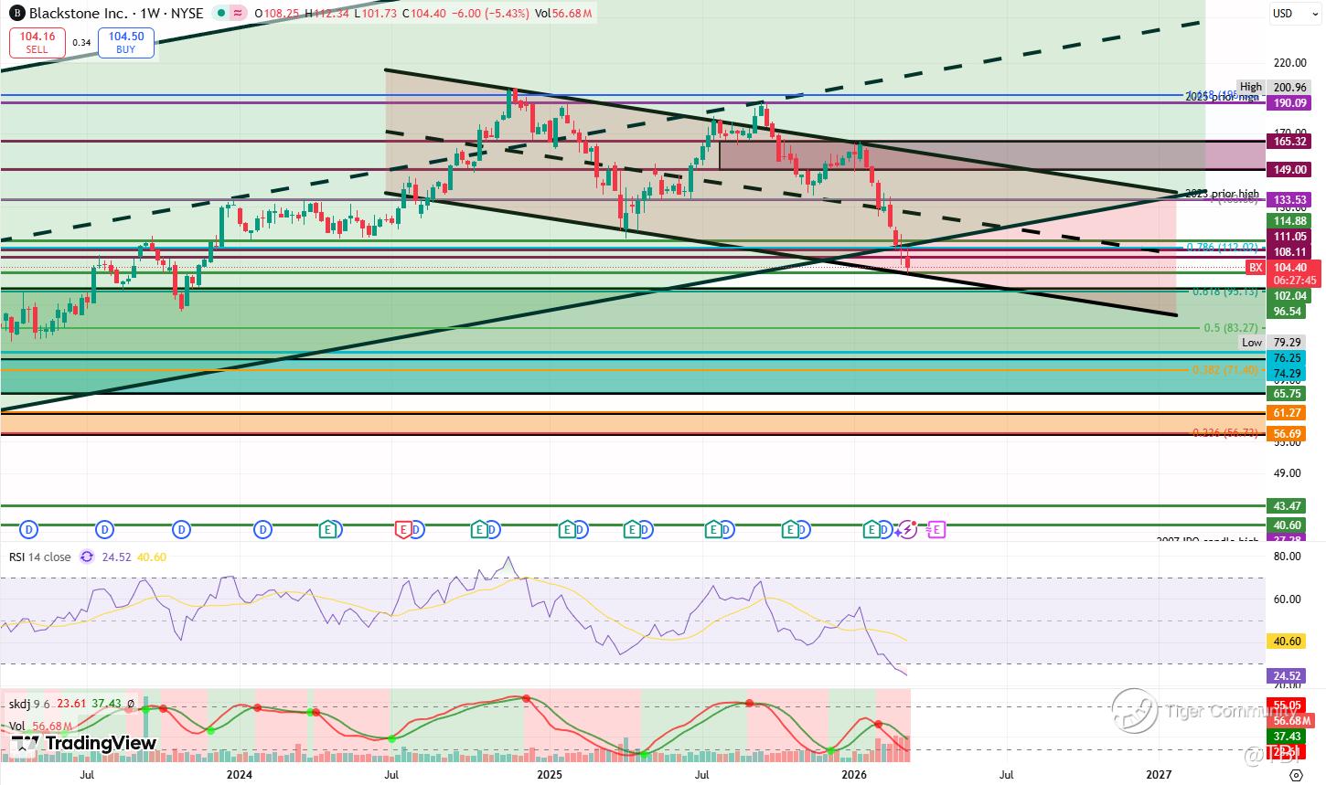This screenshot has height=785, width=1326.
Task: Click the purple lightning-bolt event marker
Action: pos(908,529)
